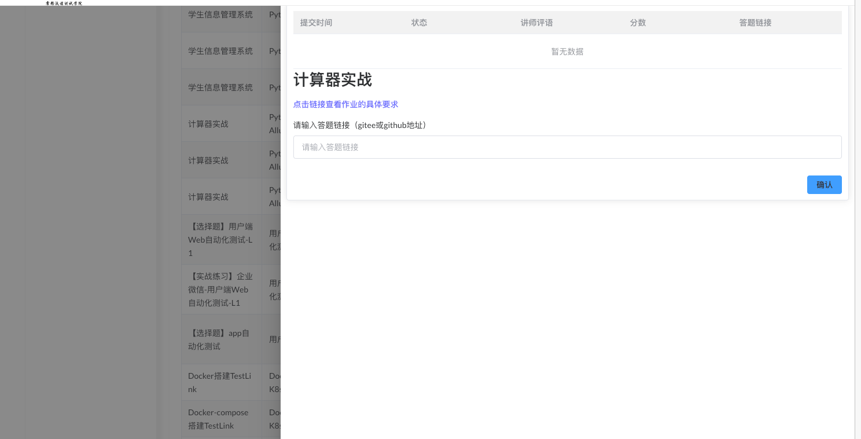Click the 分数 column header
Image resolution: width=861 pixels, height=439 pixels.
(638, 23)
